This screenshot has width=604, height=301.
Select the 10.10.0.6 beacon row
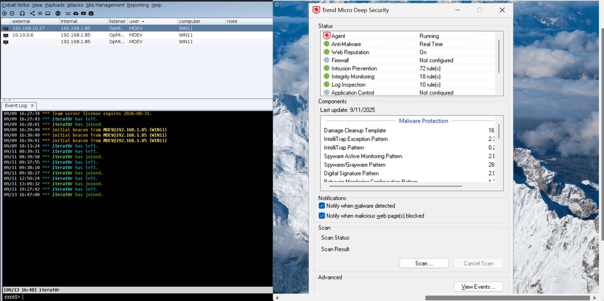point(136,35)
